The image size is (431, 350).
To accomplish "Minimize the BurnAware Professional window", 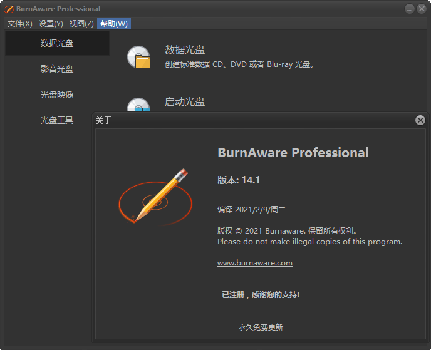I will (409, 9).
